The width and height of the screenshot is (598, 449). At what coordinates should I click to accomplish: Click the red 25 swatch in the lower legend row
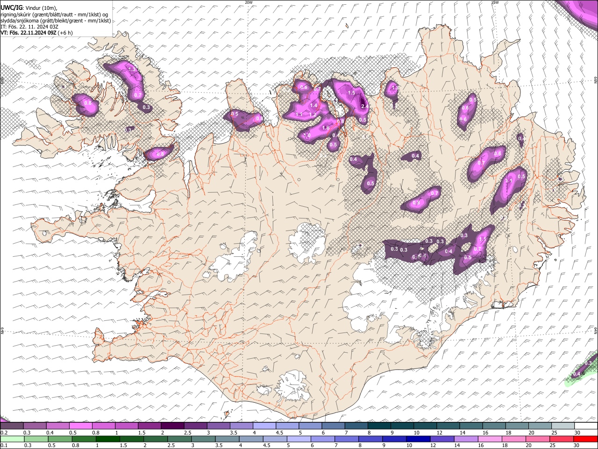point(562,439)
